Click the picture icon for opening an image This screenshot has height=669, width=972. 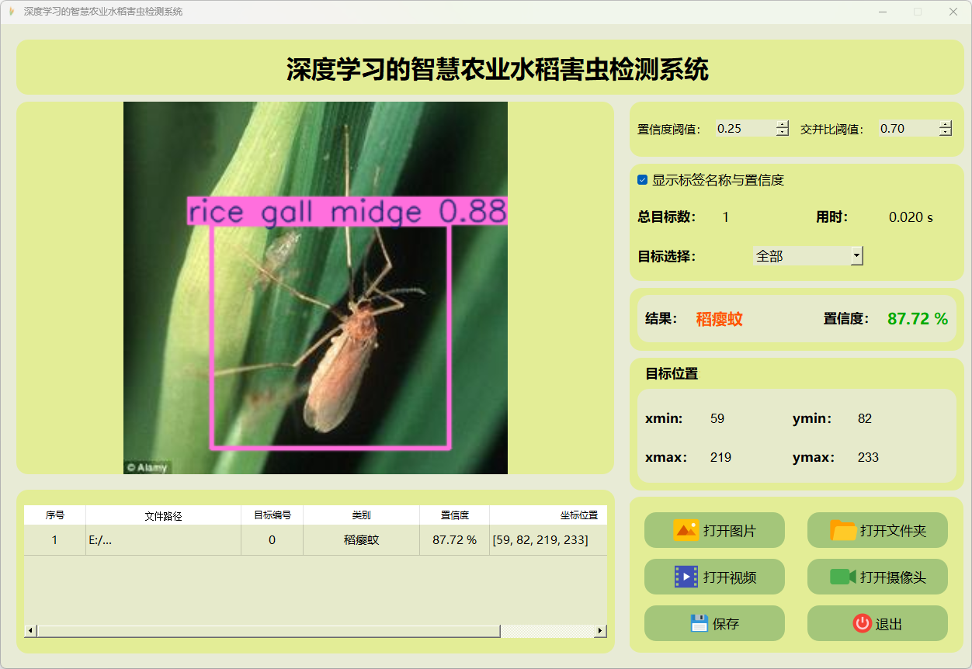686,530
